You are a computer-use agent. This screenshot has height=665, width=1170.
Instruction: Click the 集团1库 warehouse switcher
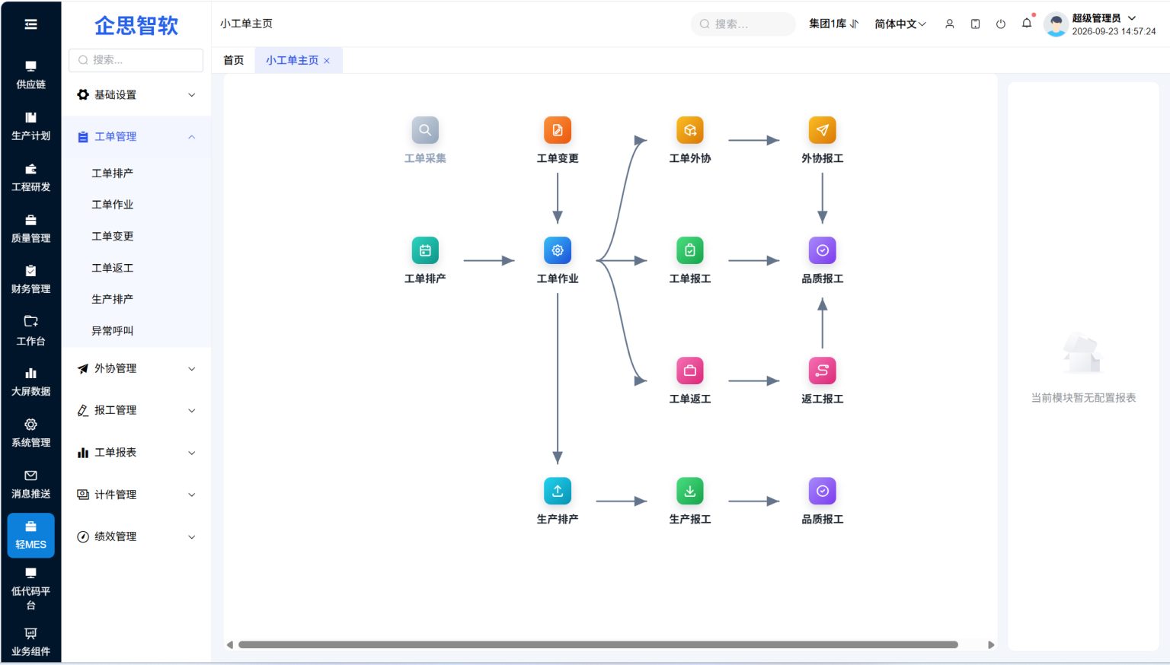(x=834, y=24)
